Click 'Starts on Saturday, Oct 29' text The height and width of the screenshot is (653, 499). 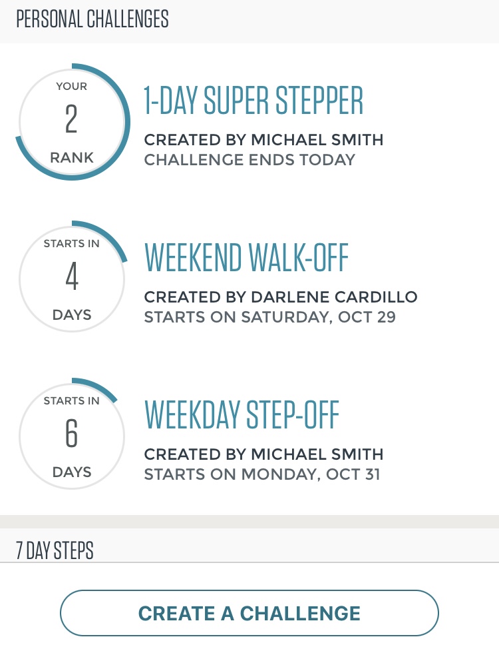pos(269,317)
